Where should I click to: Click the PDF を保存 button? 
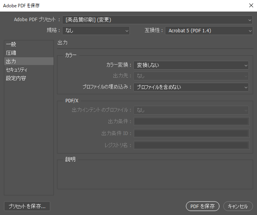pyautogui.click(x=202, y=206)
